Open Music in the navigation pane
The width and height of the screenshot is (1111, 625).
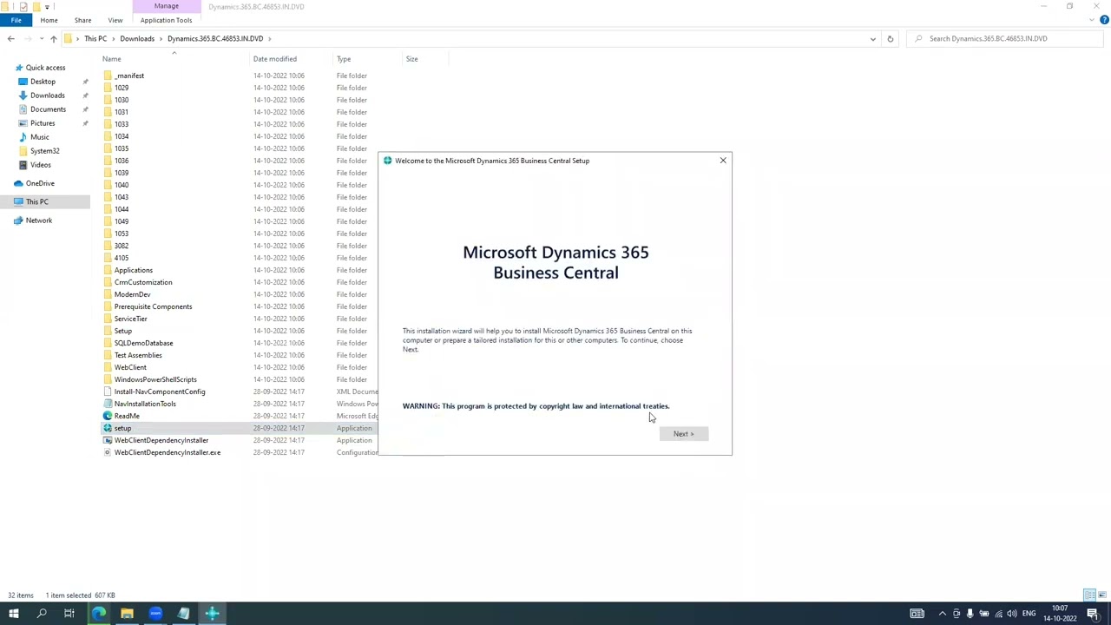click(40, 137)
